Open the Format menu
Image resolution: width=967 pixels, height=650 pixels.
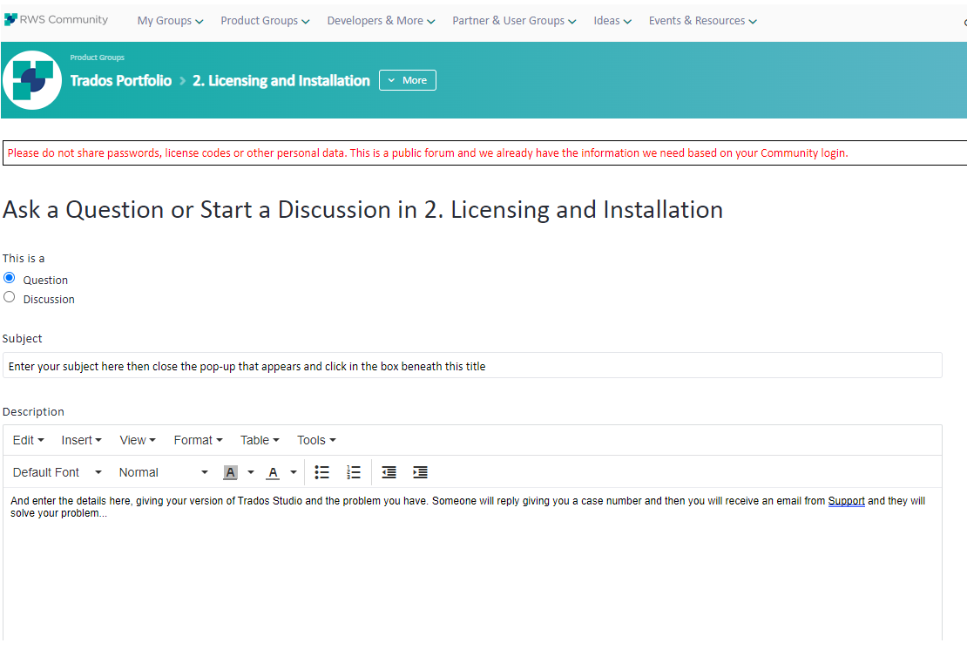[x=197, y=440]
